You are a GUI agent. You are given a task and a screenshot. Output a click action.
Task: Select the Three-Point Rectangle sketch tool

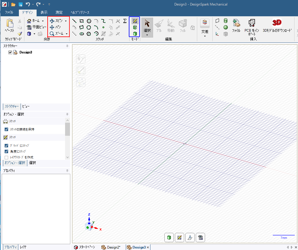(x=82, y=27)
